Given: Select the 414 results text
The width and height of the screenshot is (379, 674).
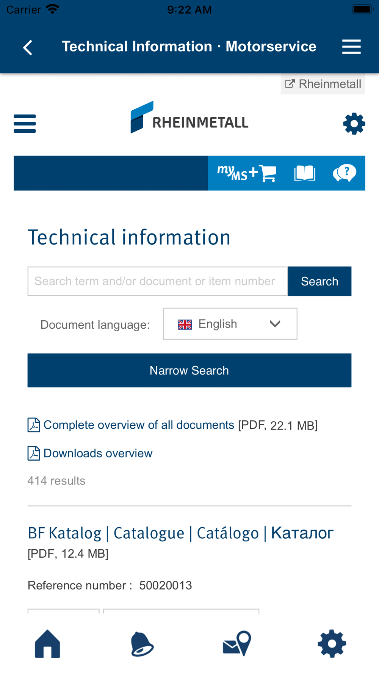Looking at the screenshot, I should pyautogui.click(x=56, y=481).
